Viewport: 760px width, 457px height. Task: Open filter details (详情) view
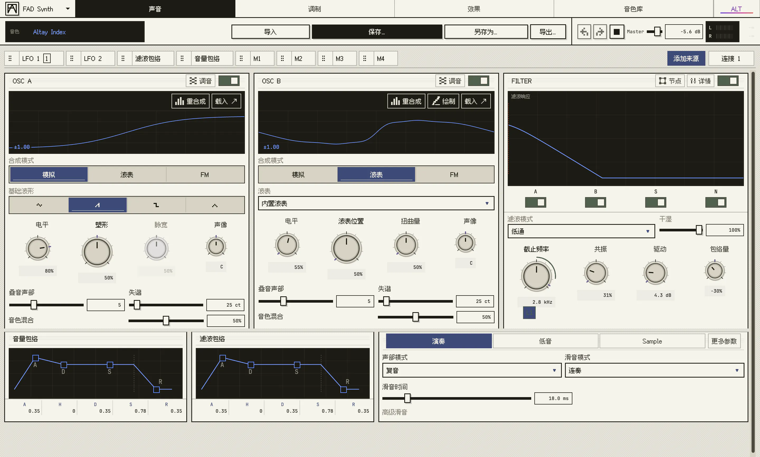click(x=700, y=81)
